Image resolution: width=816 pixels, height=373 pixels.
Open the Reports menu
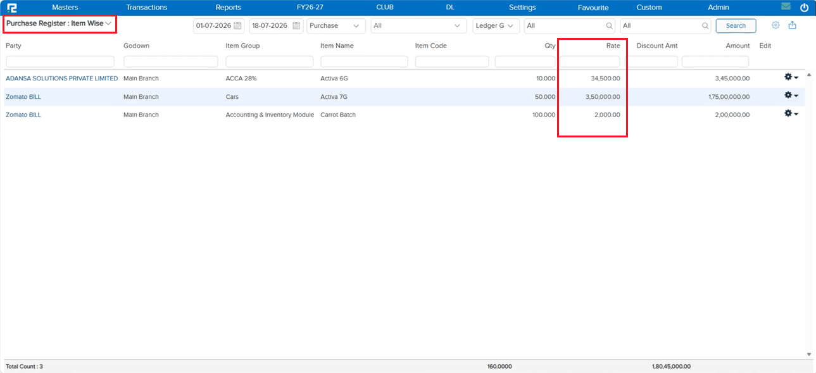coord(228,8)
